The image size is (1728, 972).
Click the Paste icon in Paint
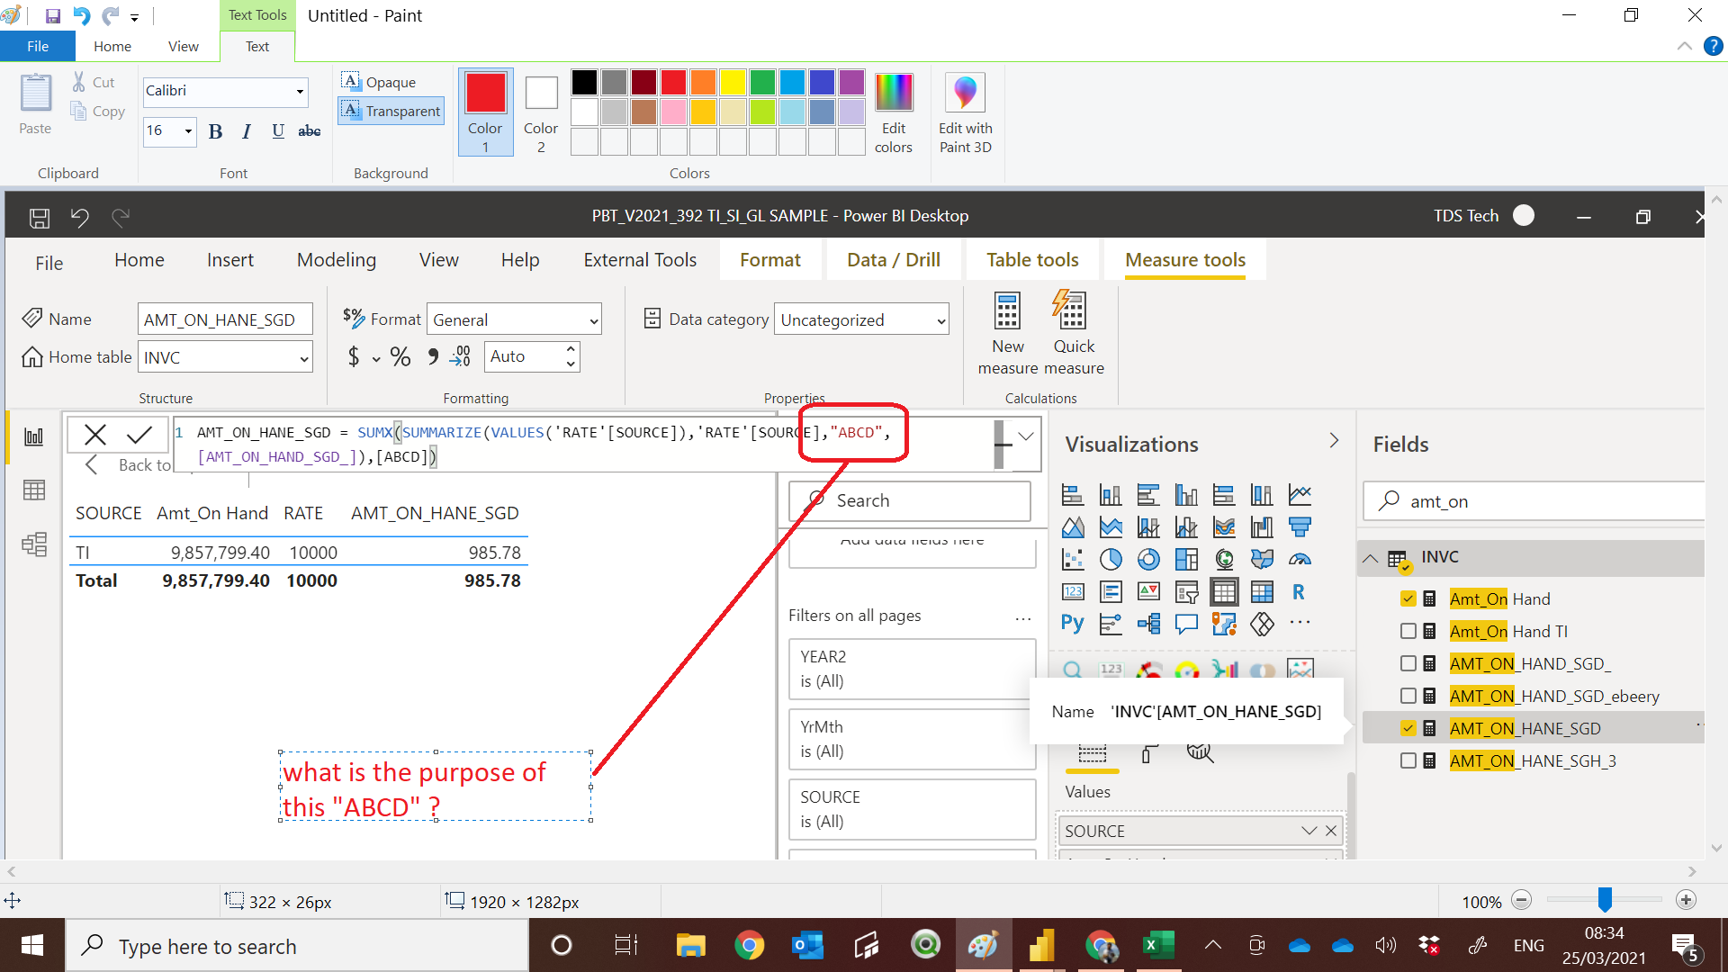[x=36, y=94]
